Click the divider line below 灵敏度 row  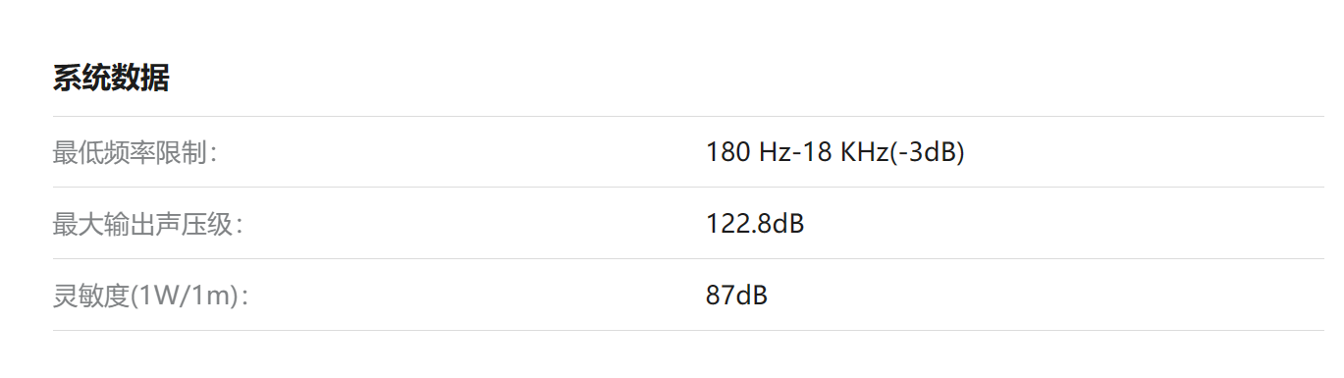[x=688, y=330]
